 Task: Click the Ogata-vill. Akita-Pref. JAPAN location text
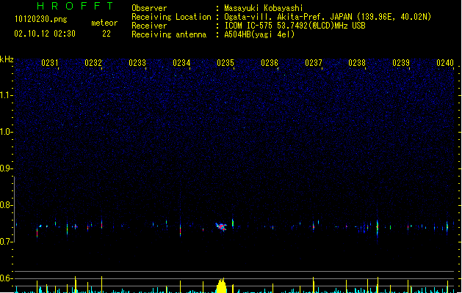328,17
